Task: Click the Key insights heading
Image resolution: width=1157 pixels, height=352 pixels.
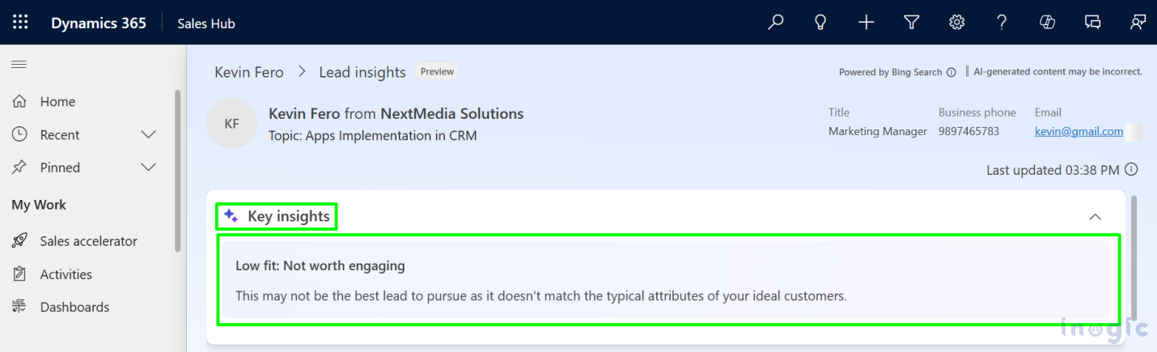Action: pyautogui.click(x=289, y=216)
